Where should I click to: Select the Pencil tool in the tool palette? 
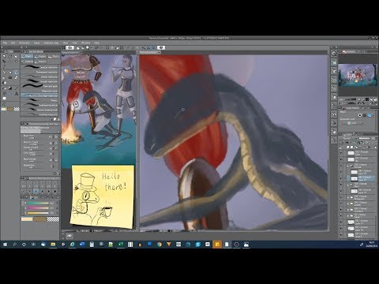[x=10, y=72]
